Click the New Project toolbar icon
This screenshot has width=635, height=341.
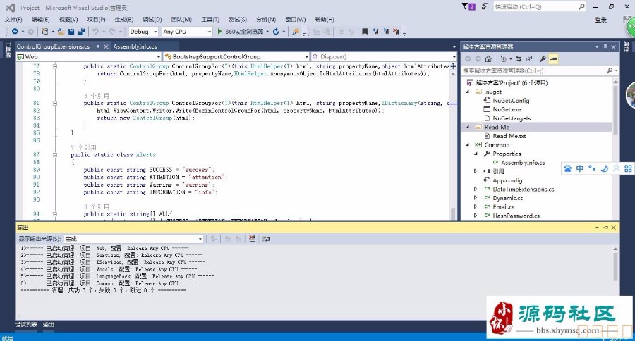45,31
